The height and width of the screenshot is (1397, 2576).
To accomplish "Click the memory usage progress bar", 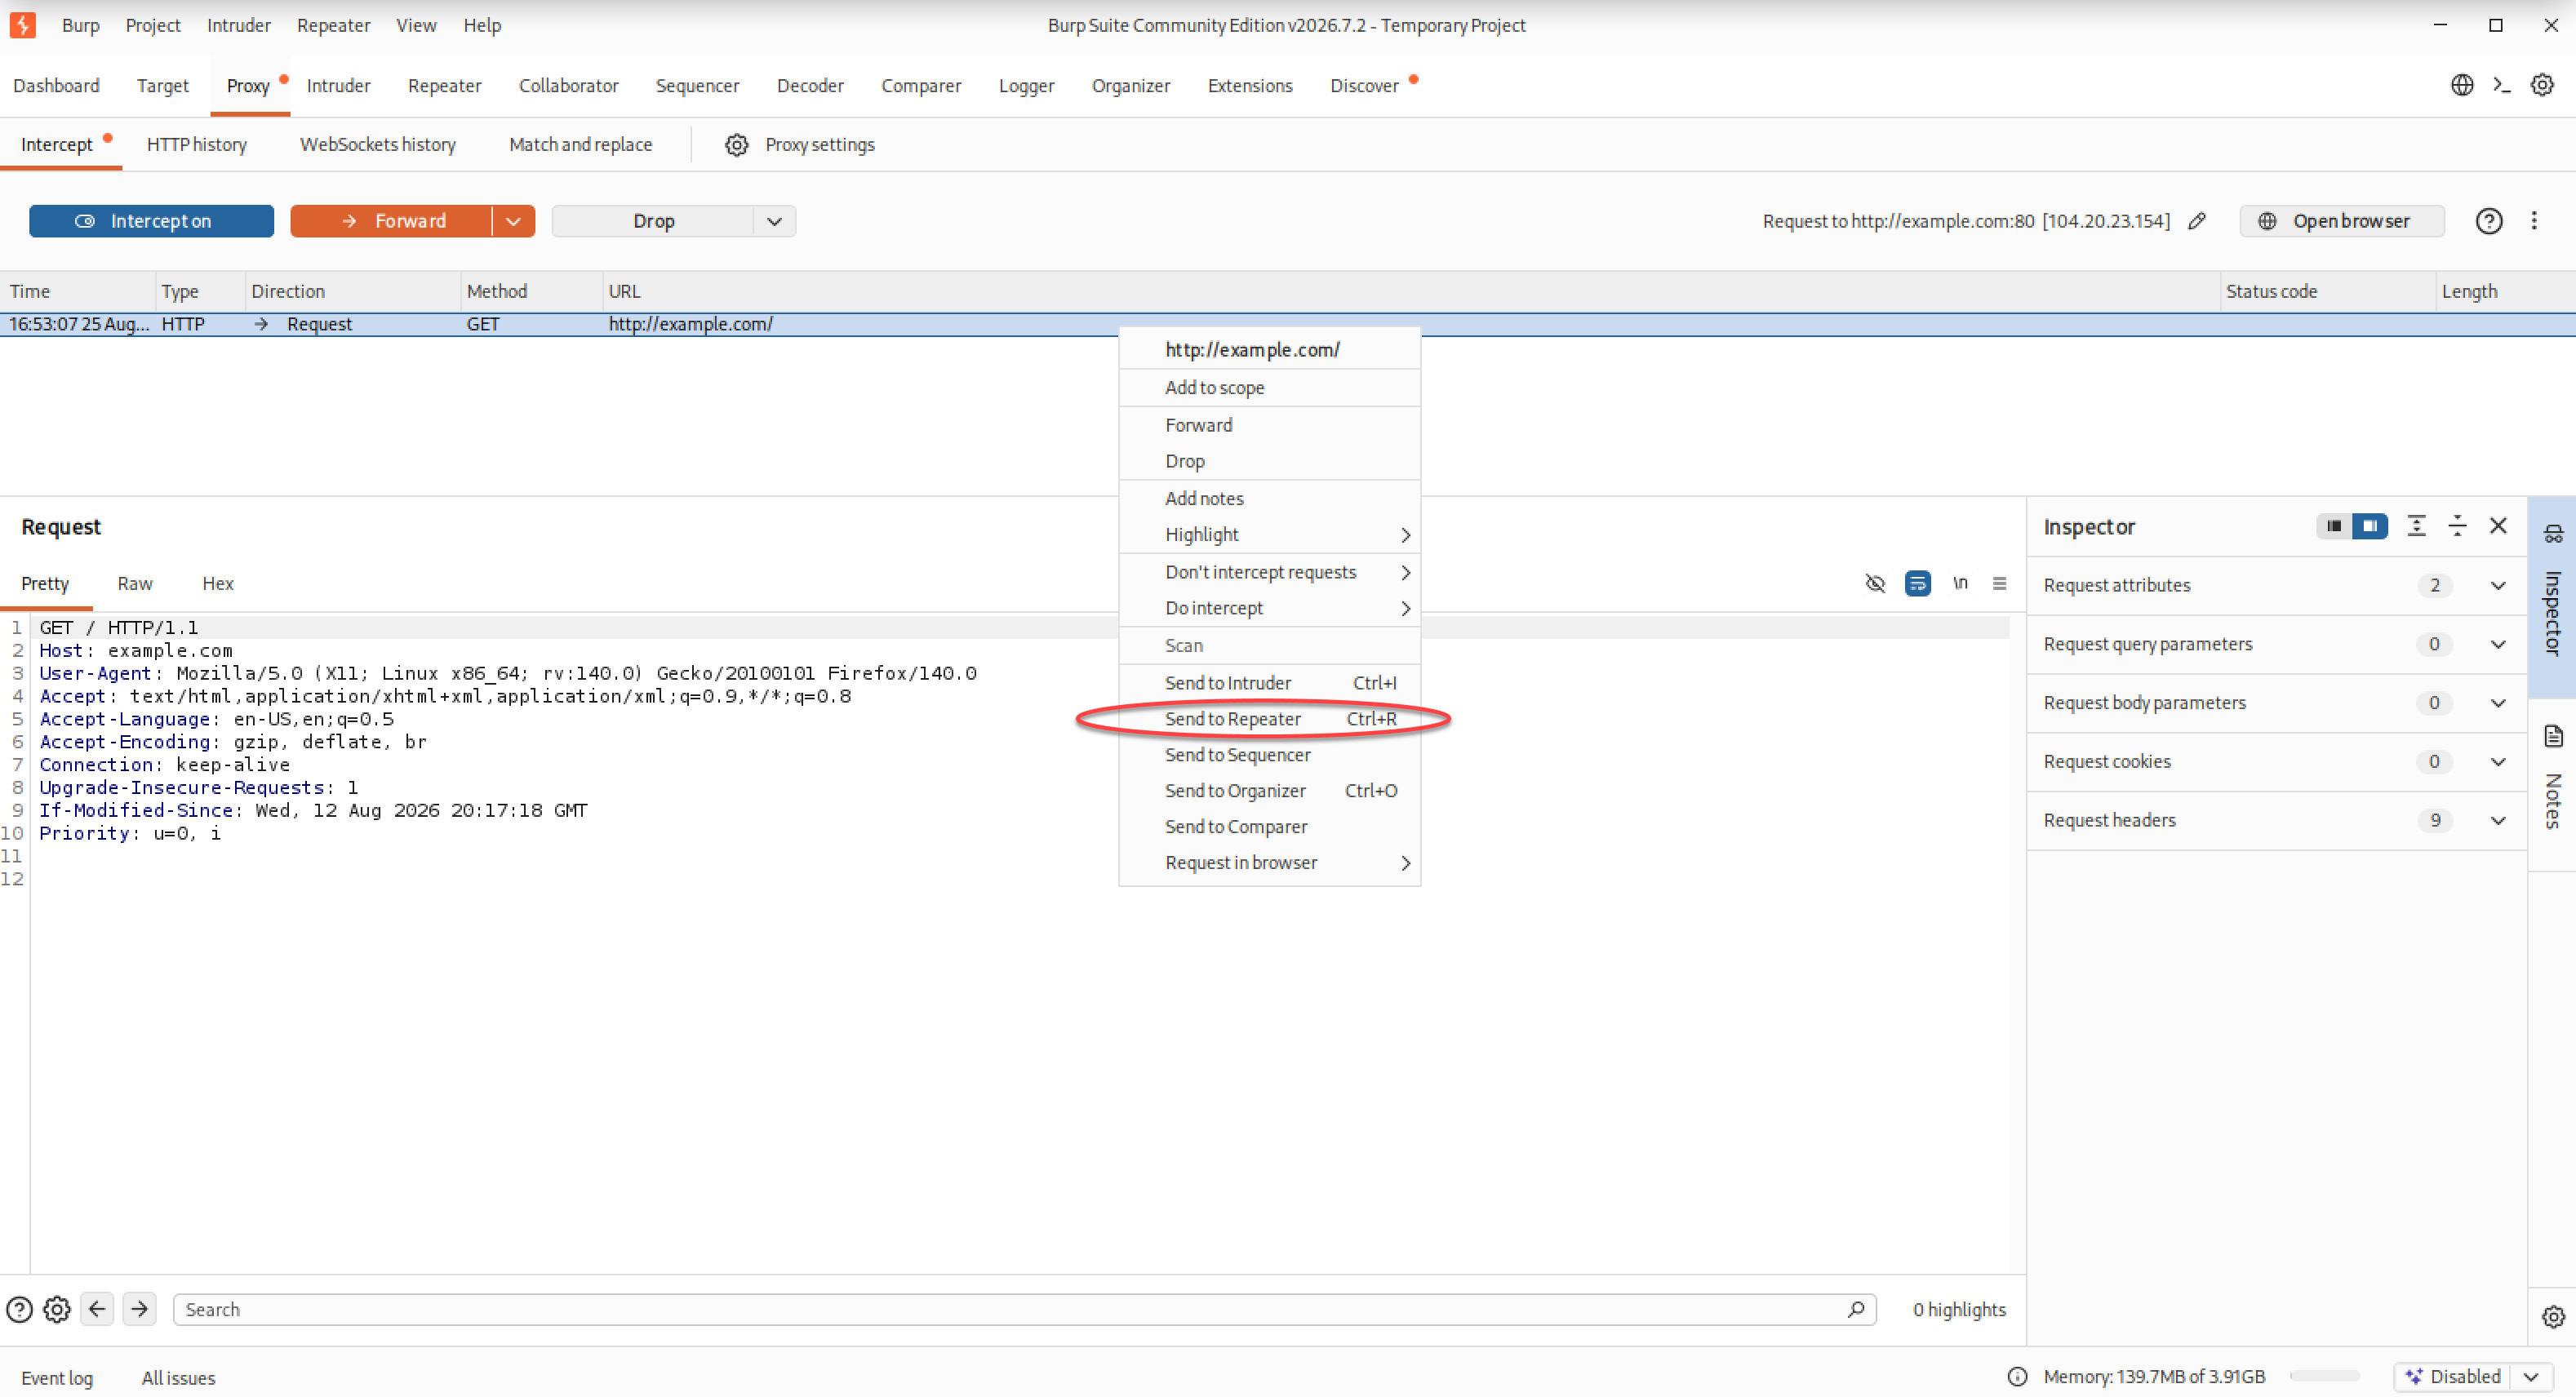I will (2324, 1377).
